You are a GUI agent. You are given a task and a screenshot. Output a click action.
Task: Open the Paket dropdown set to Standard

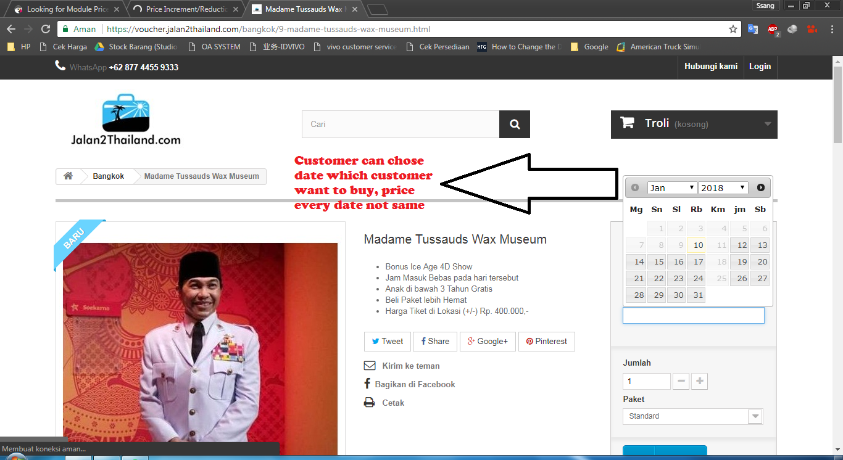point(693,416)
